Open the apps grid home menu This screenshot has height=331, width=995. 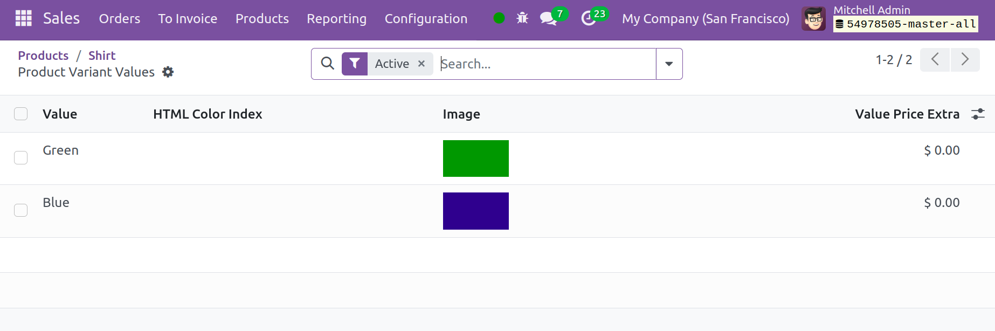[23, 18]
